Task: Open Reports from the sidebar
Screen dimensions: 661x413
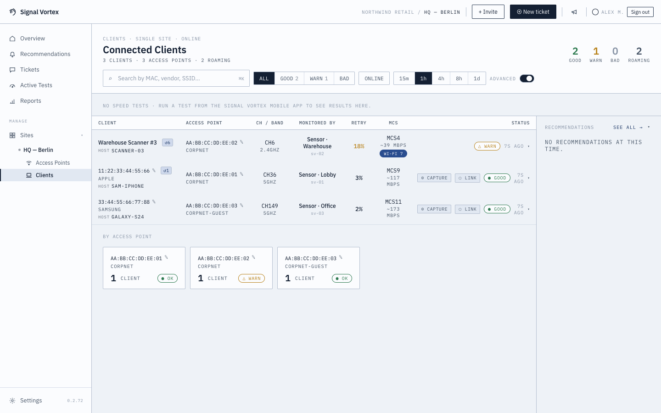Action: click(46, 101)
